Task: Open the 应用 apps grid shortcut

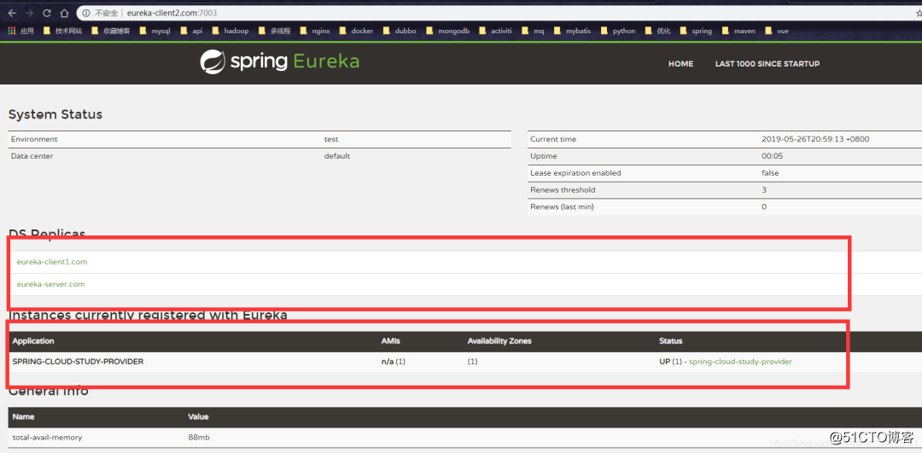Action: [21, 32]
